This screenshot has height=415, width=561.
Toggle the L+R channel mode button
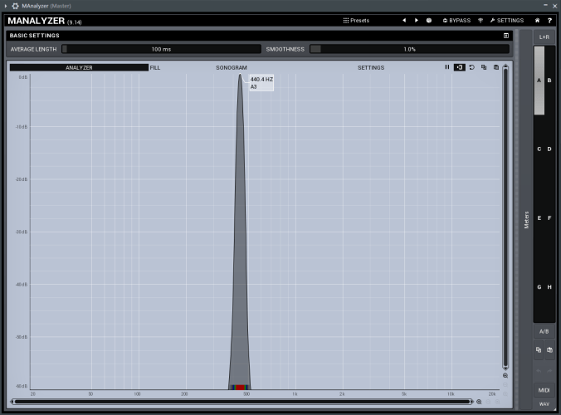coord(544,37)
